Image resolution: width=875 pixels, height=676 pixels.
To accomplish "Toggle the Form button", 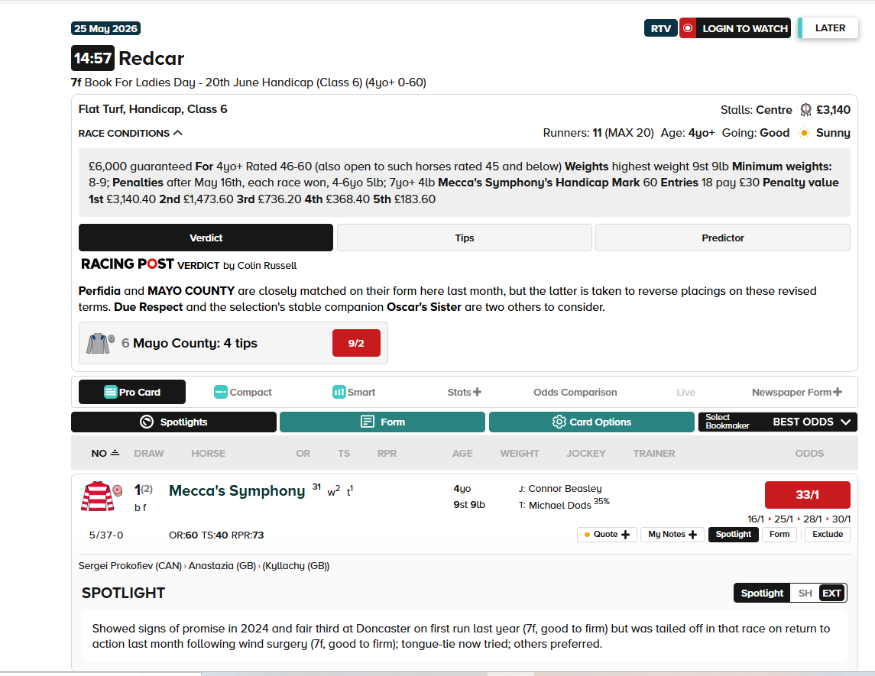I will [x=382, y=422].
